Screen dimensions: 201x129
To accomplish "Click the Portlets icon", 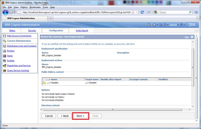I will tap(5, 61).
